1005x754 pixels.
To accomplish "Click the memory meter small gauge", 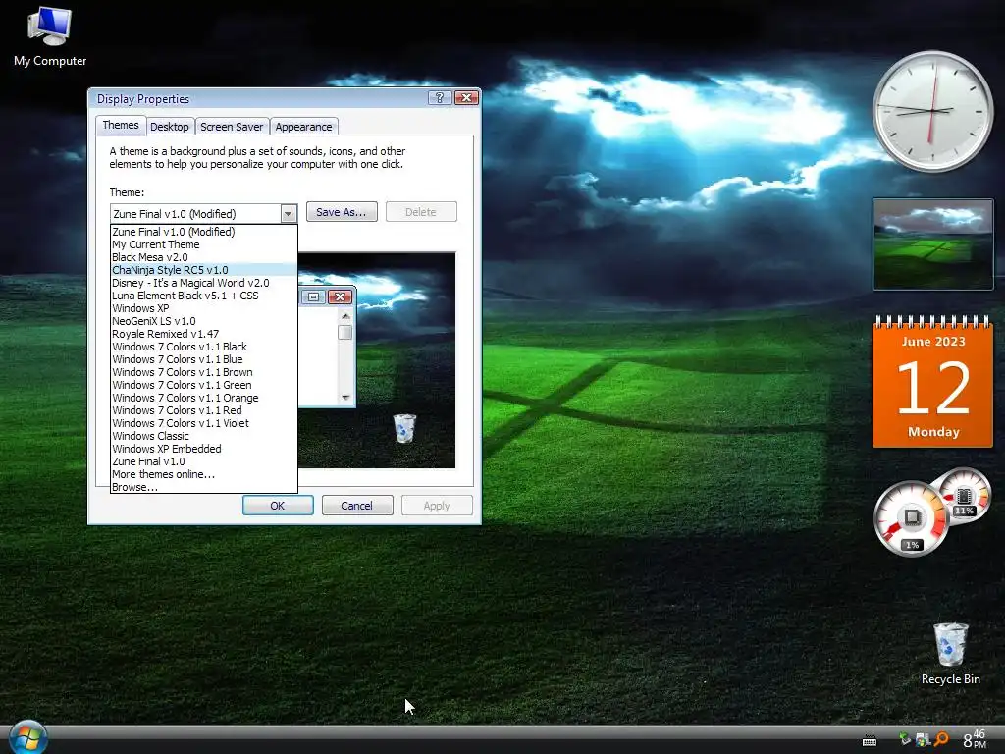I will [964, 495].
